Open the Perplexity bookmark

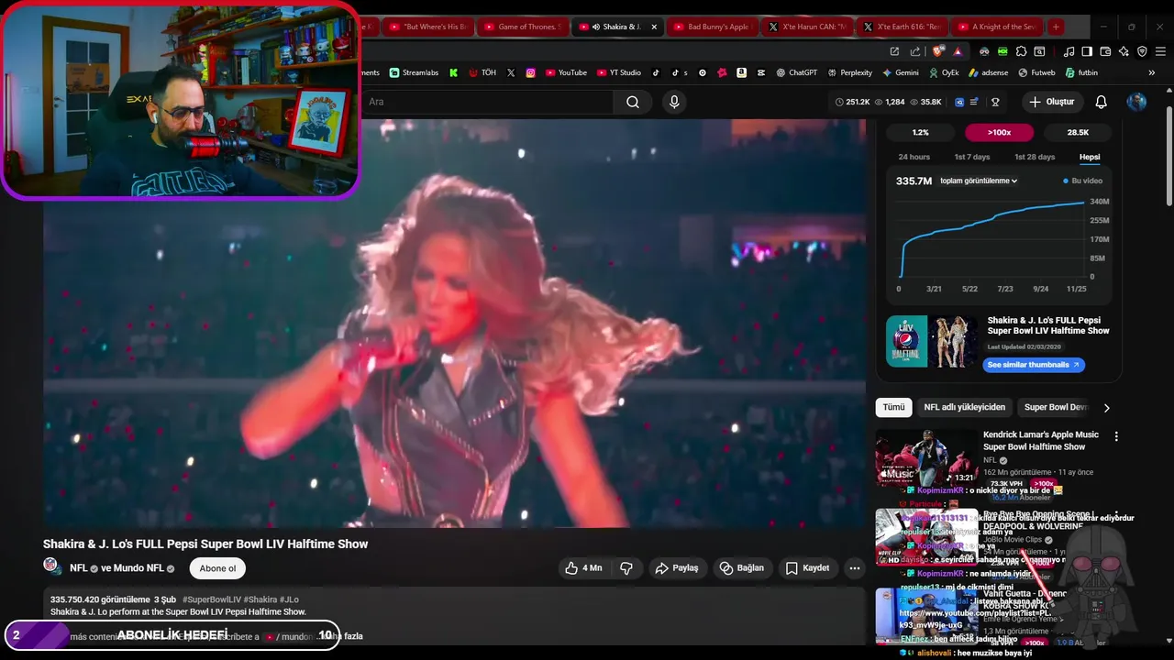coord(849,72)
